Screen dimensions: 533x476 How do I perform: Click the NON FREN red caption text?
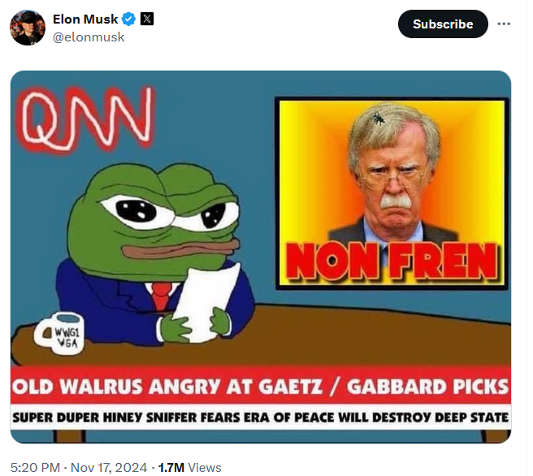392,261
